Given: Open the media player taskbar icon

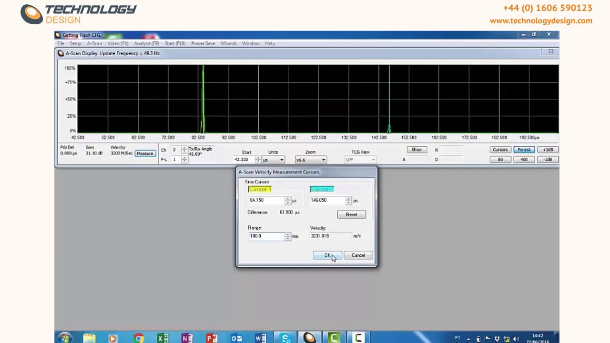Looking at the screenshot, I should [112, 338].
